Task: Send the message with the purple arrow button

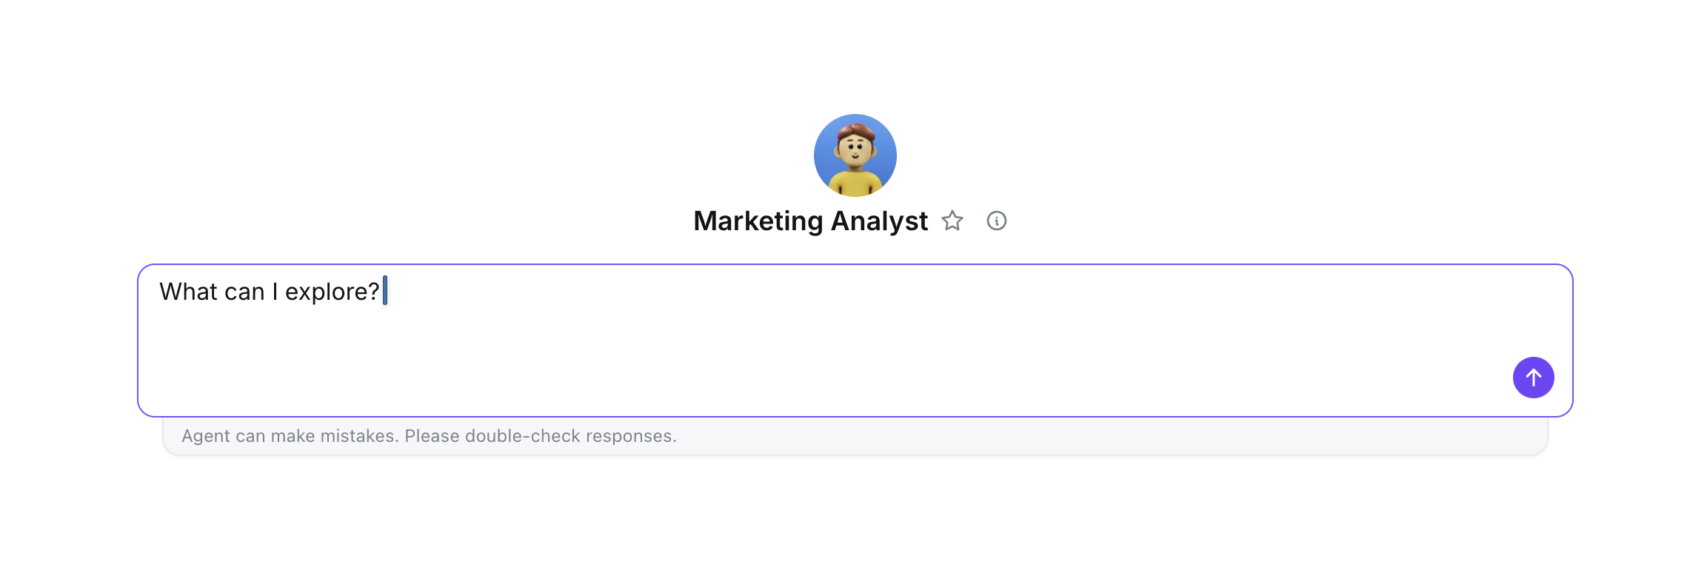Action: point(1533,378)
